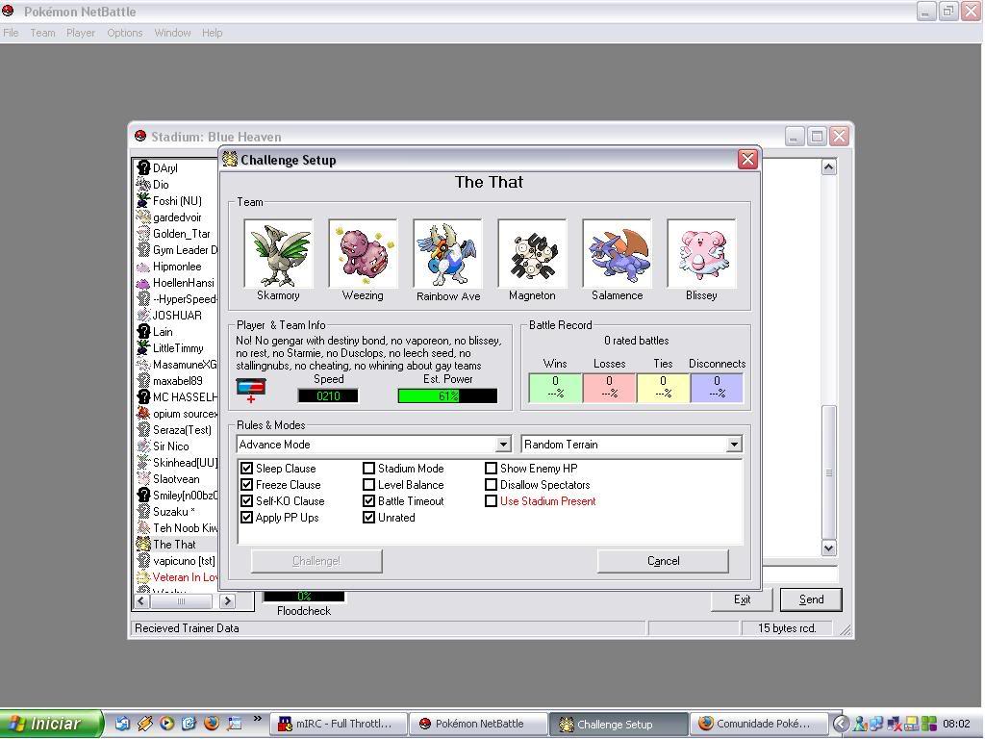Expand the hidden quick launch items chevron
The width and height of the screenshot is (985, 739).
[258, 718]
